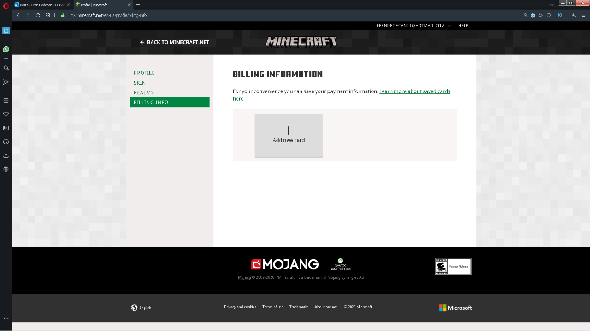Select the BILLING INFO section

[170, 103]
